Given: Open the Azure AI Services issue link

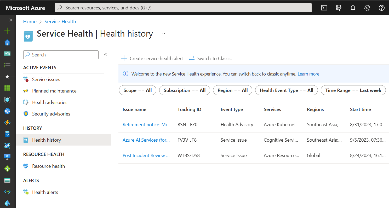Looking at the screenshot, I should (x=146, y=140).
